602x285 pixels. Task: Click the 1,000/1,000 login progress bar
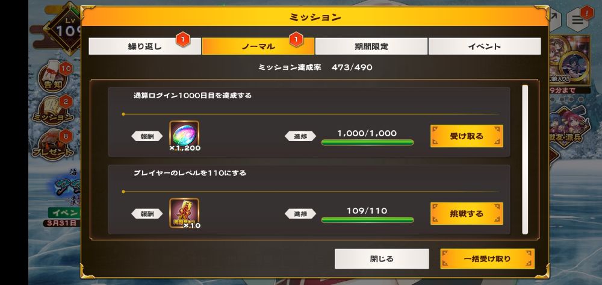coord(367,142)
